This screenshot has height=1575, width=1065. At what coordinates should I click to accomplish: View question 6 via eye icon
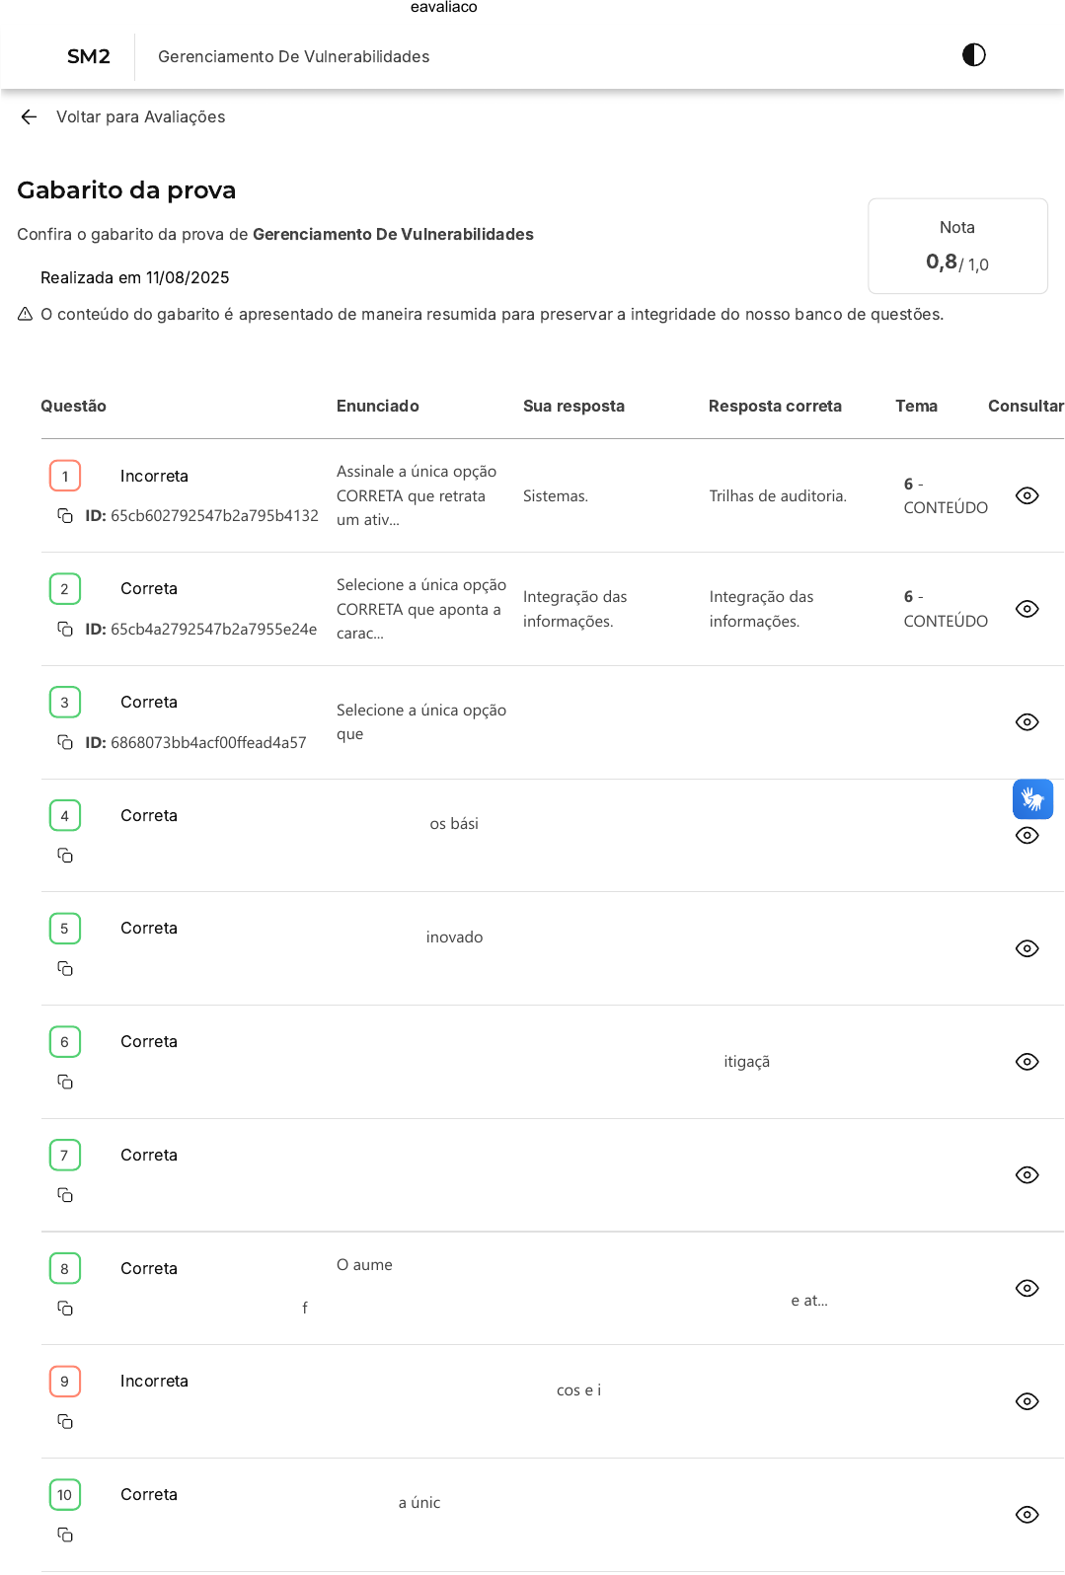click(1027, 1062)
